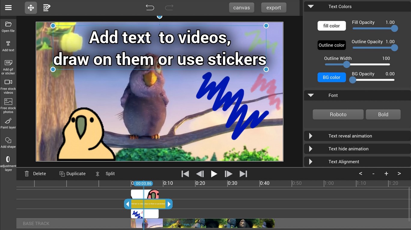The height and width of the screenshot is (230, 411).
Task: Zoom out timeline with minus
Action: click(373, 173)
